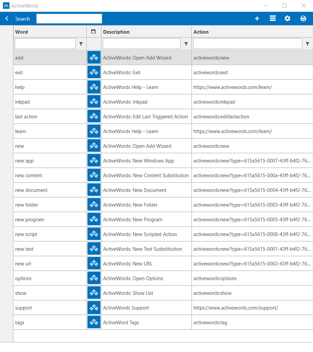Click the ActiveWords logo icon on the add row
Viewport: 313px width, 352px height.
(x=94, y=57)
